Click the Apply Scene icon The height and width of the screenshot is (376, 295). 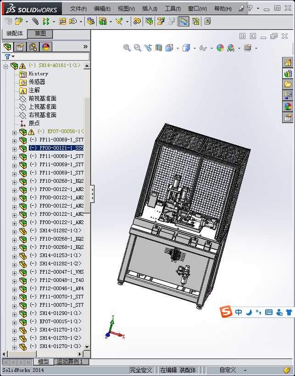[x=231, y=48]
